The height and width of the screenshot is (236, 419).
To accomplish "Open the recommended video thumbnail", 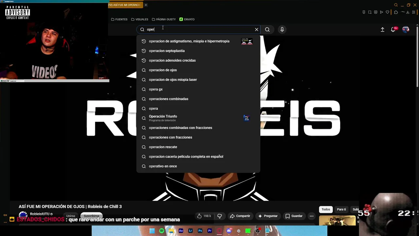I will point(337,221).
